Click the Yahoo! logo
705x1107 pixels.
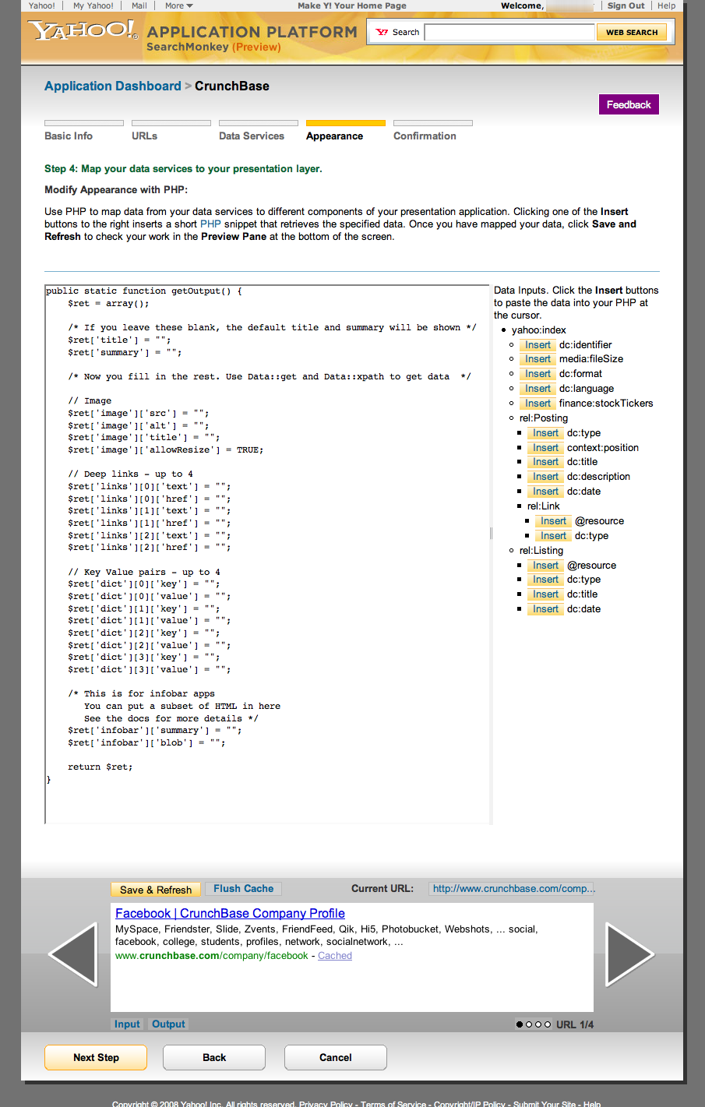83,31
